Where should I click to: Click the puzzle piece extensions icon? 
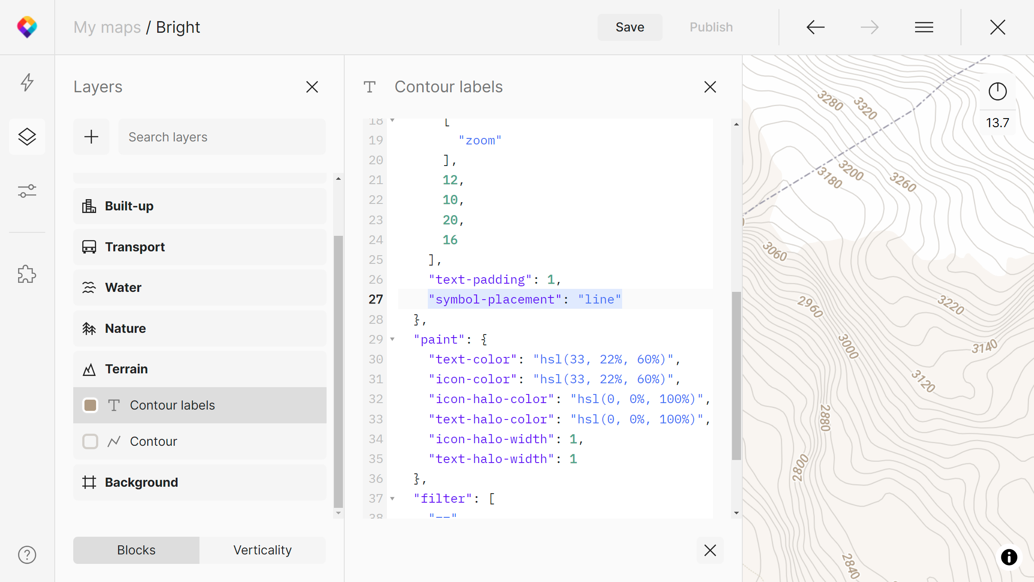click(x=27, y=274)
